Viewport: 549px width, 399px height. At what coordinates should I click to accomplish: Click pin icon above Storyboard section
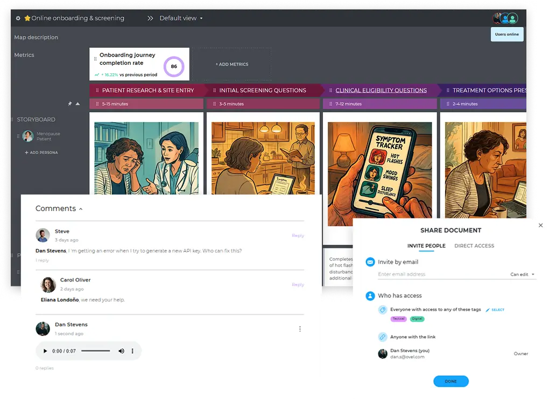[69, 104]
